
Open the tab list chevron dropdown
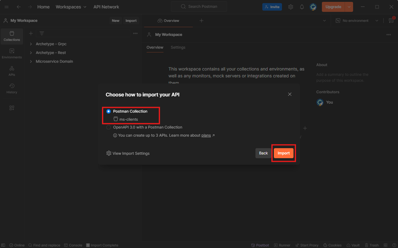coord(324,21)
